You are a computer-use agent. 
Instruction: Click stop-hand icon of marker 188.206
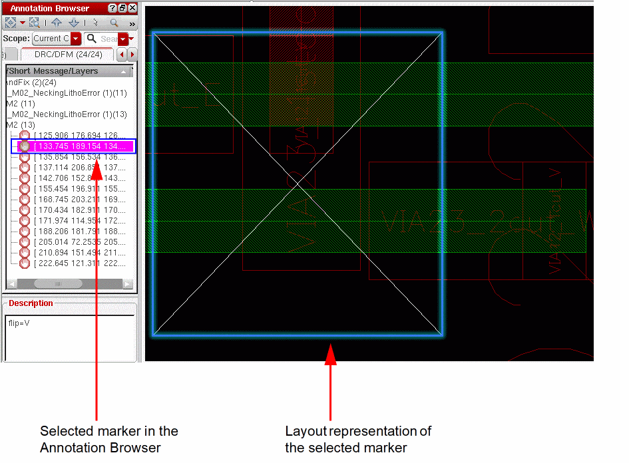tap(25, 231)
